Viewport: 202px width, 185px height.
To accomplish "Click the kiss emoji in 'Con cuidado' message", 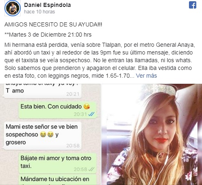I will [x=87, y=107].
